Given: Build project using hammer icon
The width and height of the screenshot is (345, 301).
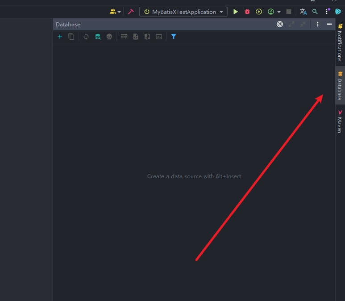Looking at the screenshot, I should [131, 12].
